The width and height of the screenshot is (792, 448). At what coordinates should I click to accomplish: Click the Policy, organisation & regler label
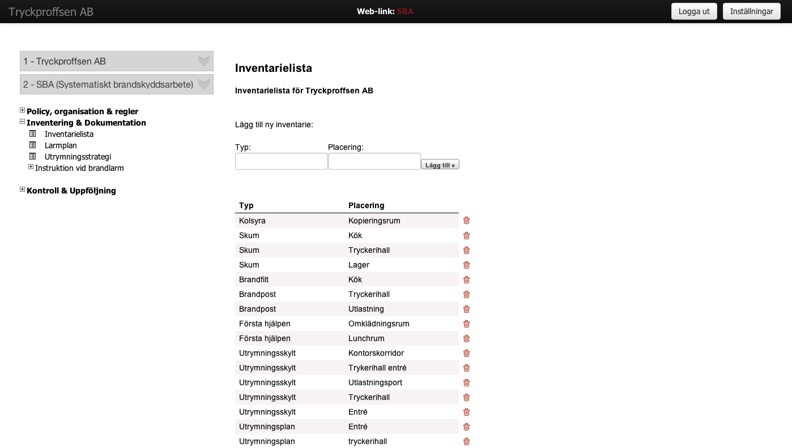tap(83, 111)
